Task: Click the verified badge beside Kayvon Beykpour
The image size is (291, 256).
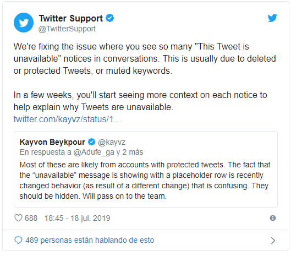Action: 91,142
